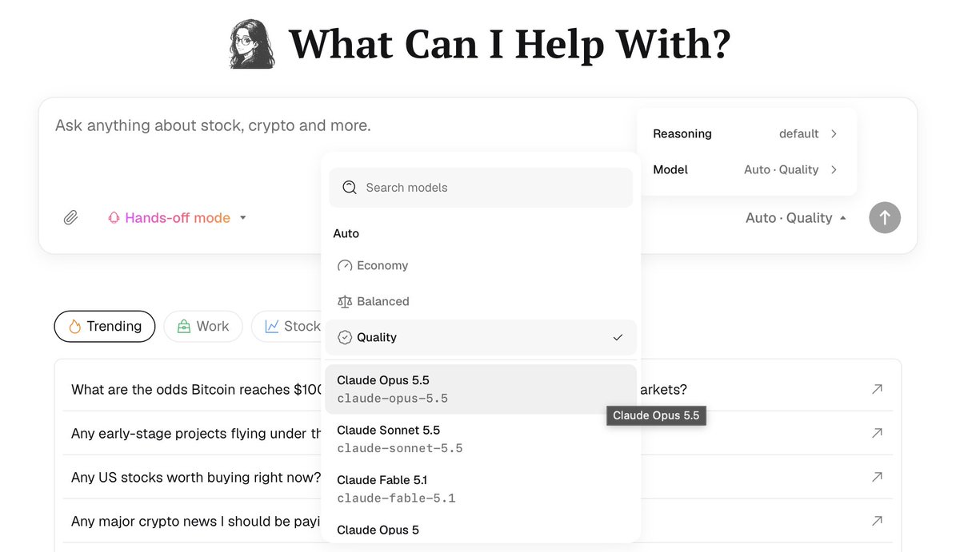
Task: Click the briefcase icon on Work
Action: point(184,326)
